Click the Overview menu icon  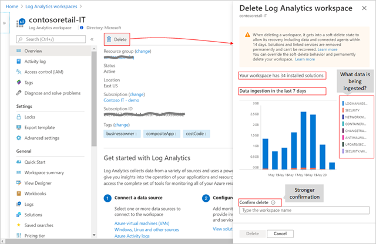(19, 51)
